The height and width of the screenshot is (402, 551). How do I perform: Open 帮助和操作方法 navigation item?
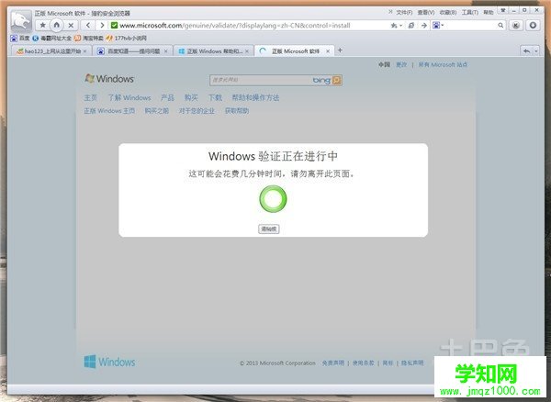coord(255,97)
